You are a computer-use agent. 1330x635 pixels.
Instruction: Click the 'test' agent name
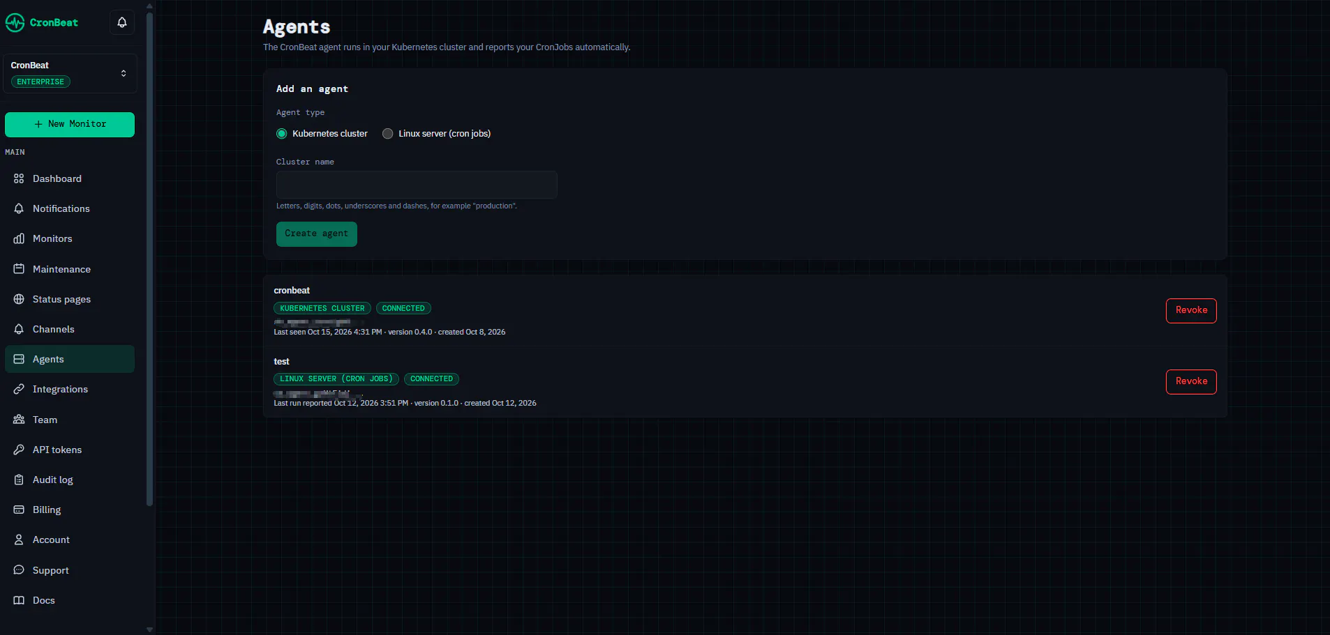(281, 362)
